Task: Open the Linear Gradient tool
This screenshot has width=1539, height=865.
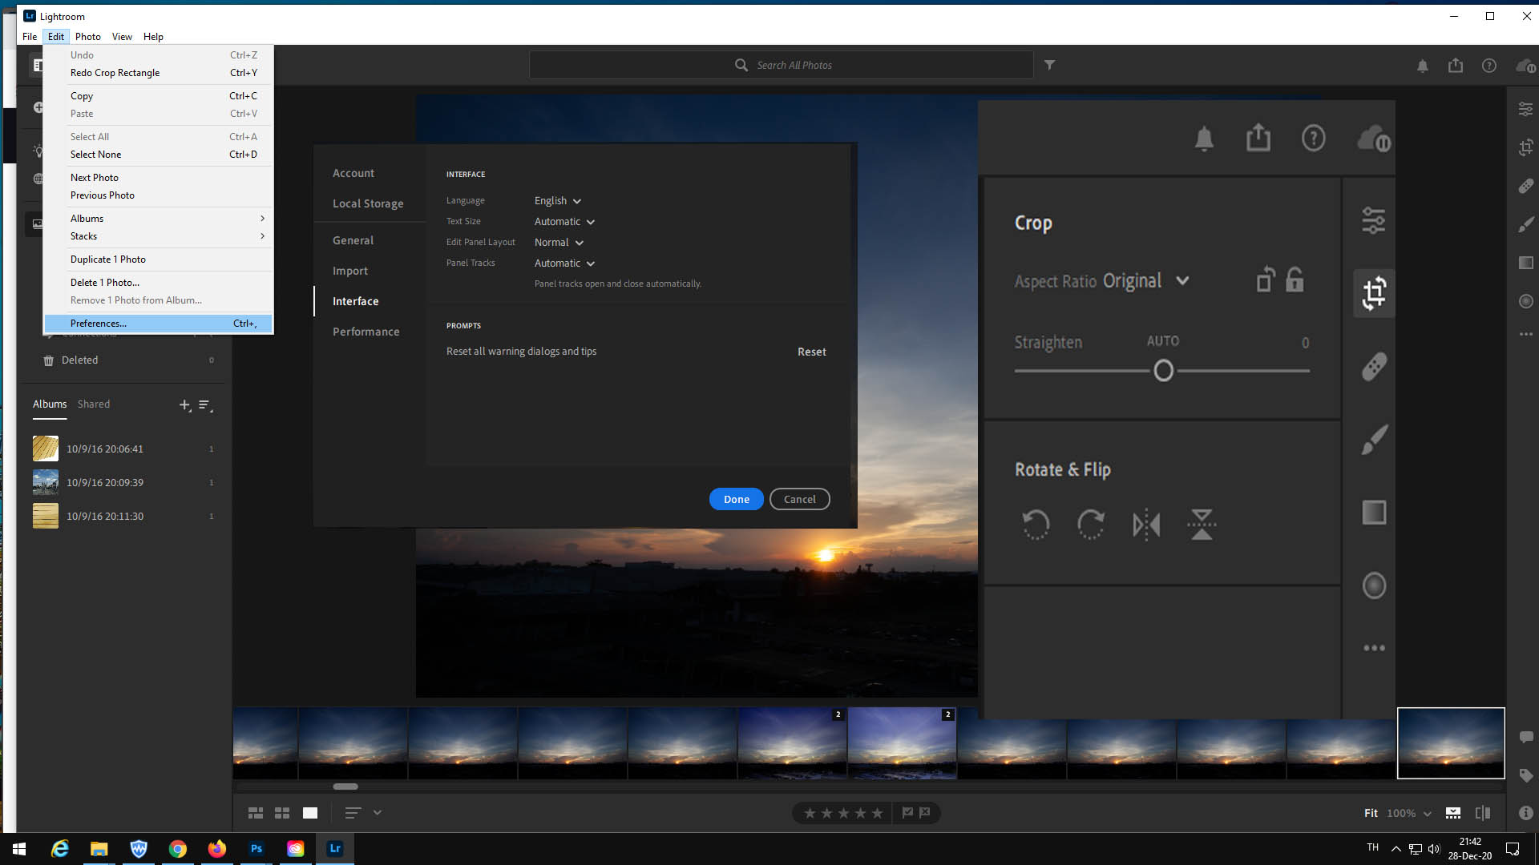Action: [x=1525, y=263]
